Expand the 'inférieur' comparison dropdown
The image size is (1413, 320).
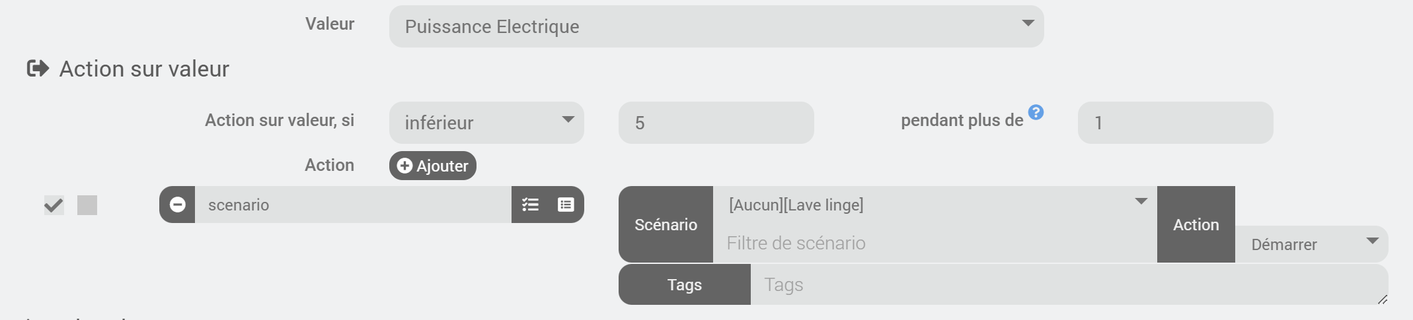[x=486, y=123]
